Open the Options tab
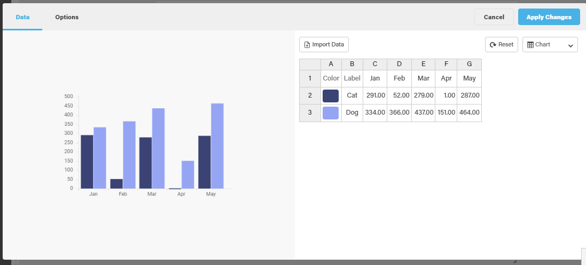The height and width of the screenshot is (265, 586). 67,17
